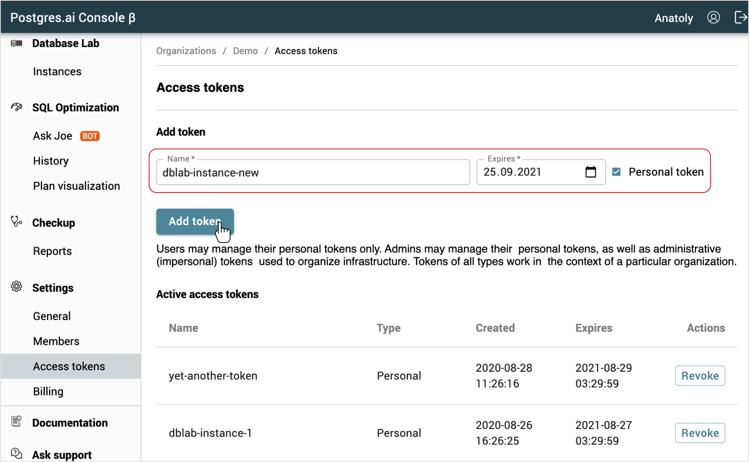The width and height of the screenshot is (749, 462).
Task: Click the Ask support chat icon
Action: (16, 453)
